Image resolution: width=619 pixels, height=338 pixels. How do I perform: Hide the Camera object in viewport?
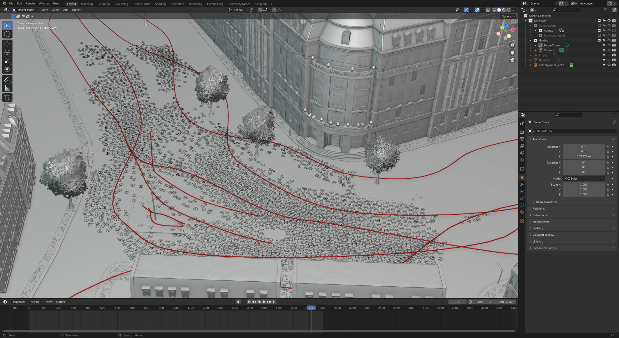tap(609, 50)
